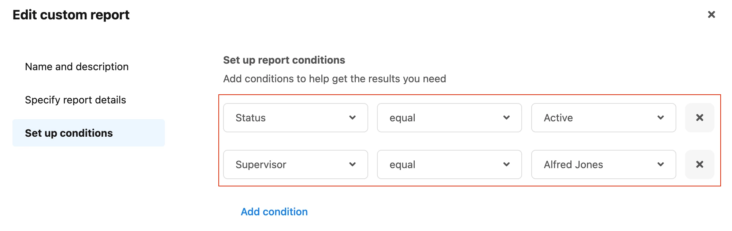Click the chevron in the Supervisor row's equal box
This screenshot has width=732, height=231.
click(x=506, y=164)
